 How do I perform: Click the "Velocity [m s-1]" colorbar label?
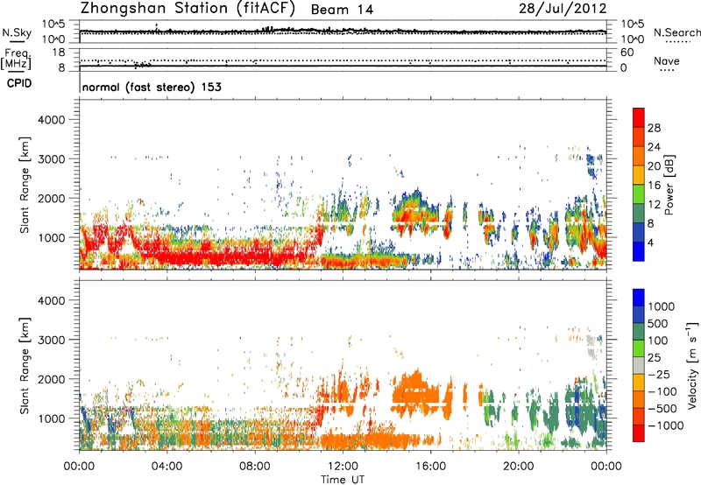coord(692,365)
